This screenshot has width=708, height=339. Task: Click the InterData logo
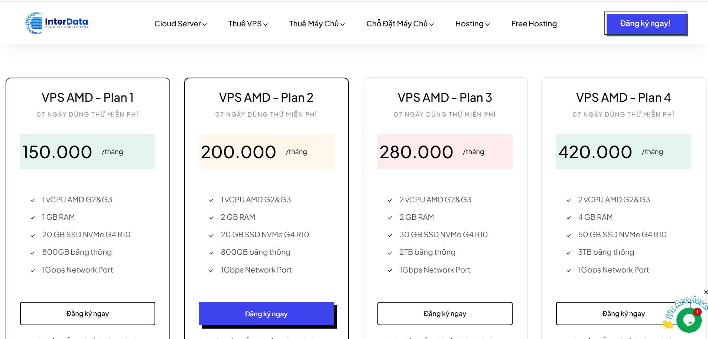(x=56, y=23)
